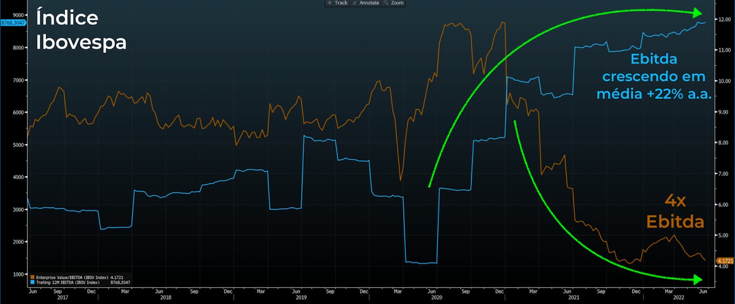Click the orange 4.1721 tag on right axis
This screenshot has height=304, width=735.
725,260
